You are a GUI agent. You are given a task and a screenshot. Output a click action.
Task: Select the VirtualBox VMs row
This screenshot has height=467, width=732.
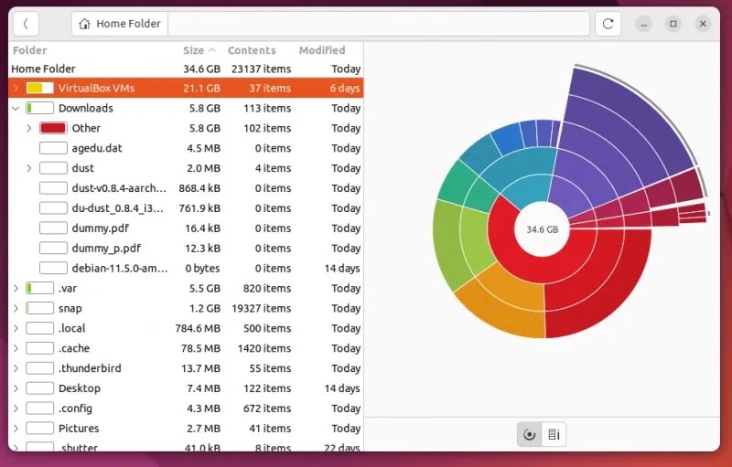(x=186, y=88)
